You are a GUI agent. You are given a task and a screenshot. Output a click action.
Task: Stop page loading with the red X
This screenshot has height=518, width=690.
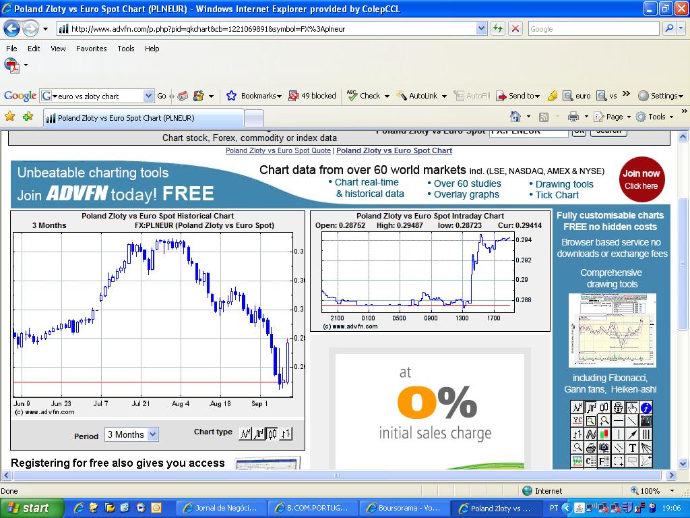tap(515, 29)
